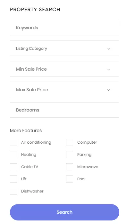Screen dimensions: 127x224
Task: Check the Heating option
Action: (x=13, y=155)
